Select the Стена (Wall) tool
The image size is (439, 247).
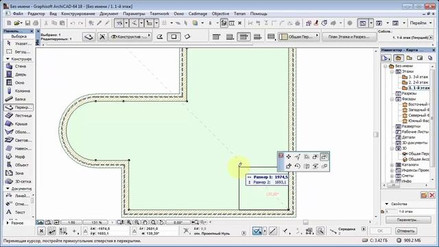19,67
